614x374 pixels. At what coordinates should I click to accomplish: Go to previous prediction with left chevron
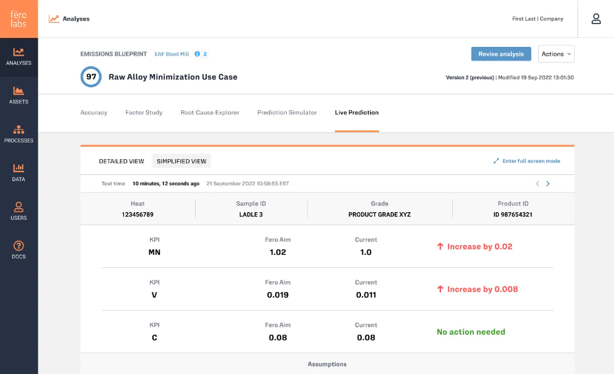click(x=538, y=183)
